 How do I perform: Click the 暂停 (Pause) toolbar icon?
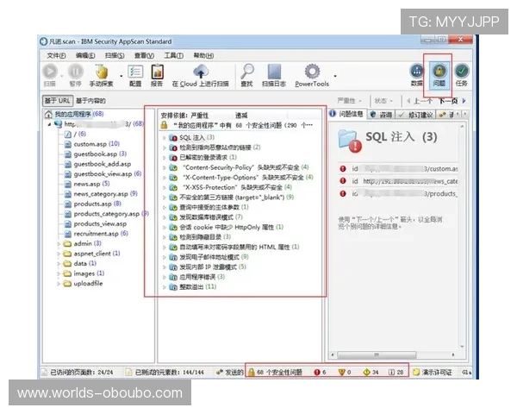click(x=76, y=73)
